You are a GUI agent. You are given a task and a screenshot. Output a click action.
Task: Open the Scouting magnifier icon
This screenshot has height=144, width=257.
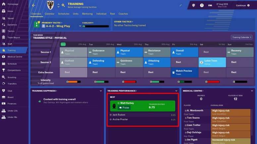(x=4, y=77)
